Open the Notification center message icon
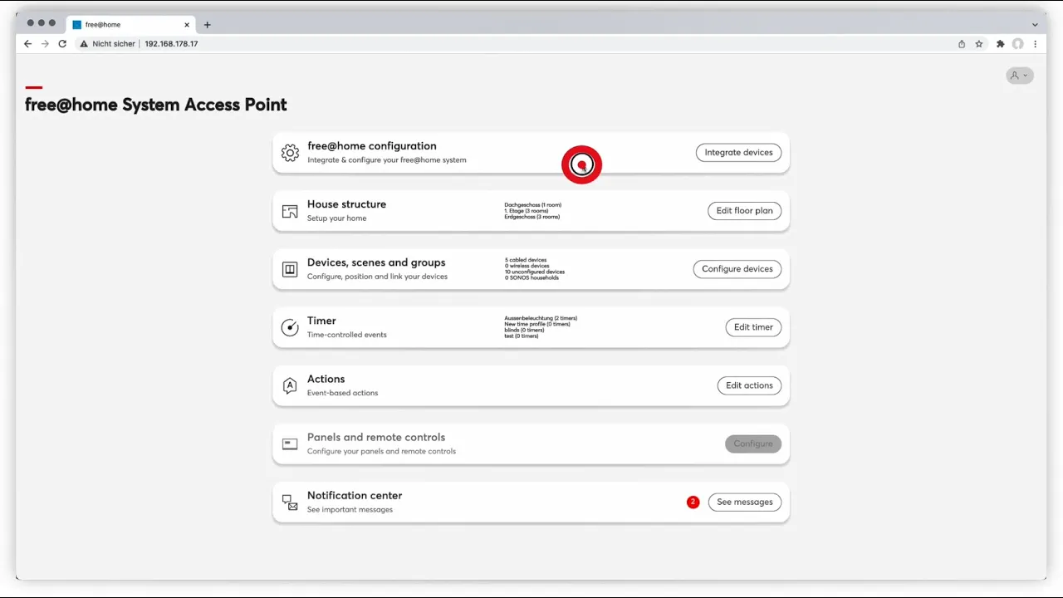Image resolution: width=1063 pixels, height=598 pixels. click(290, 502)
